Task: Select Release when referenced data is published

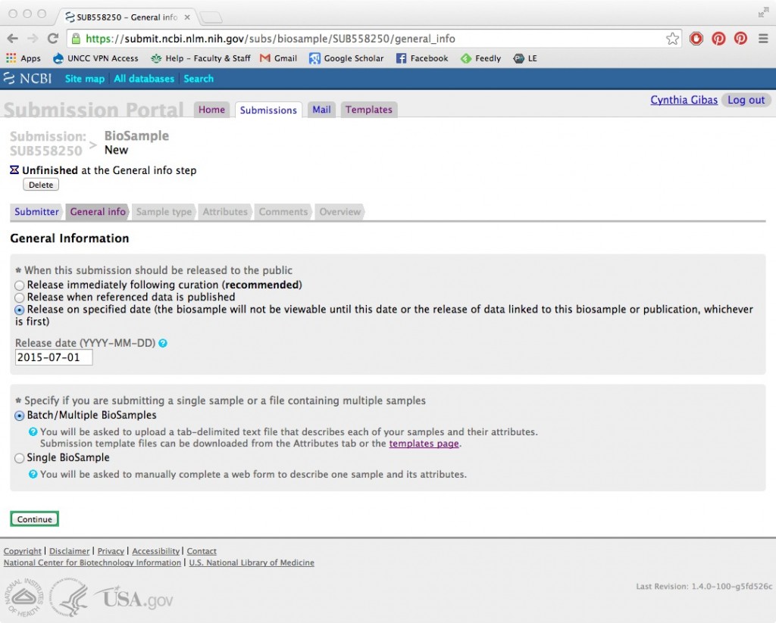Action: click(20, 297)
